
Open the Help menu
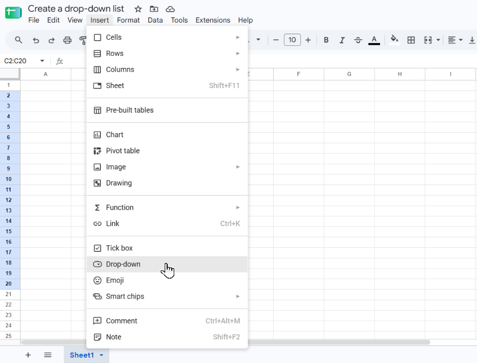coord(245,20)
